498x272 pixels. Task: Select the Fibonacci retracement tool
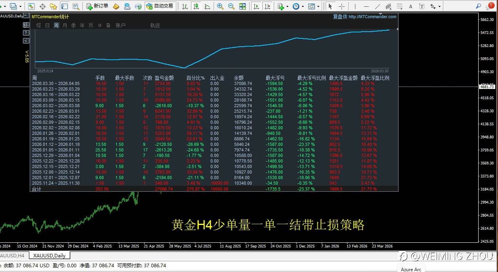(x=399, y=6)
